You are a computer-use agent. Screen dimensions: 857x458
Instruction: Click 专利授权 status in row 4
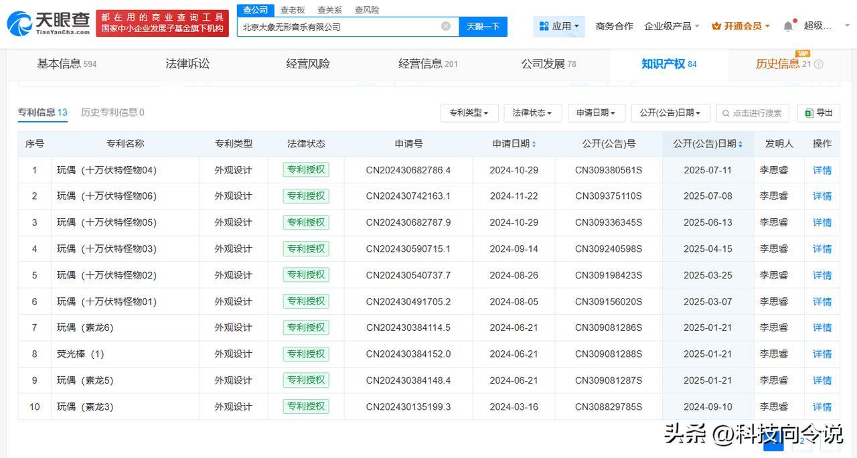coord(306,248)
